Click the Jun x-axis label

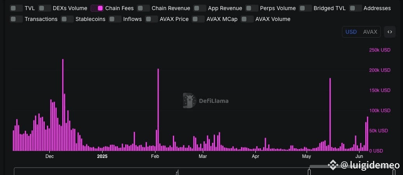tap(359, 156)
